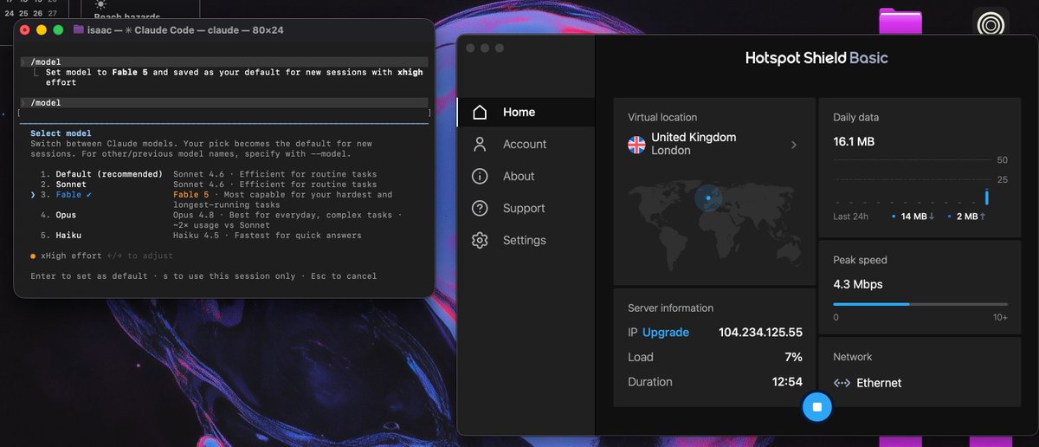Click the terminal window title text
The image size is (1039, 447).
click(185, 29)
